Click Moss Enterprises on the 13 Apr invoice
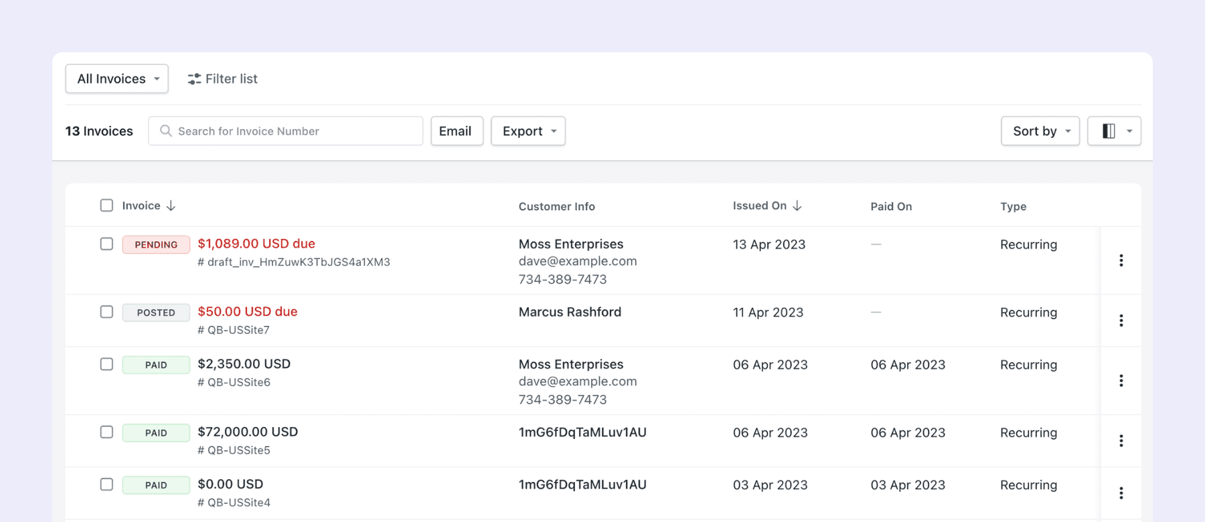Image resolution: width=1205 pixels, height=522 pixels. click(x=571, y=244)
